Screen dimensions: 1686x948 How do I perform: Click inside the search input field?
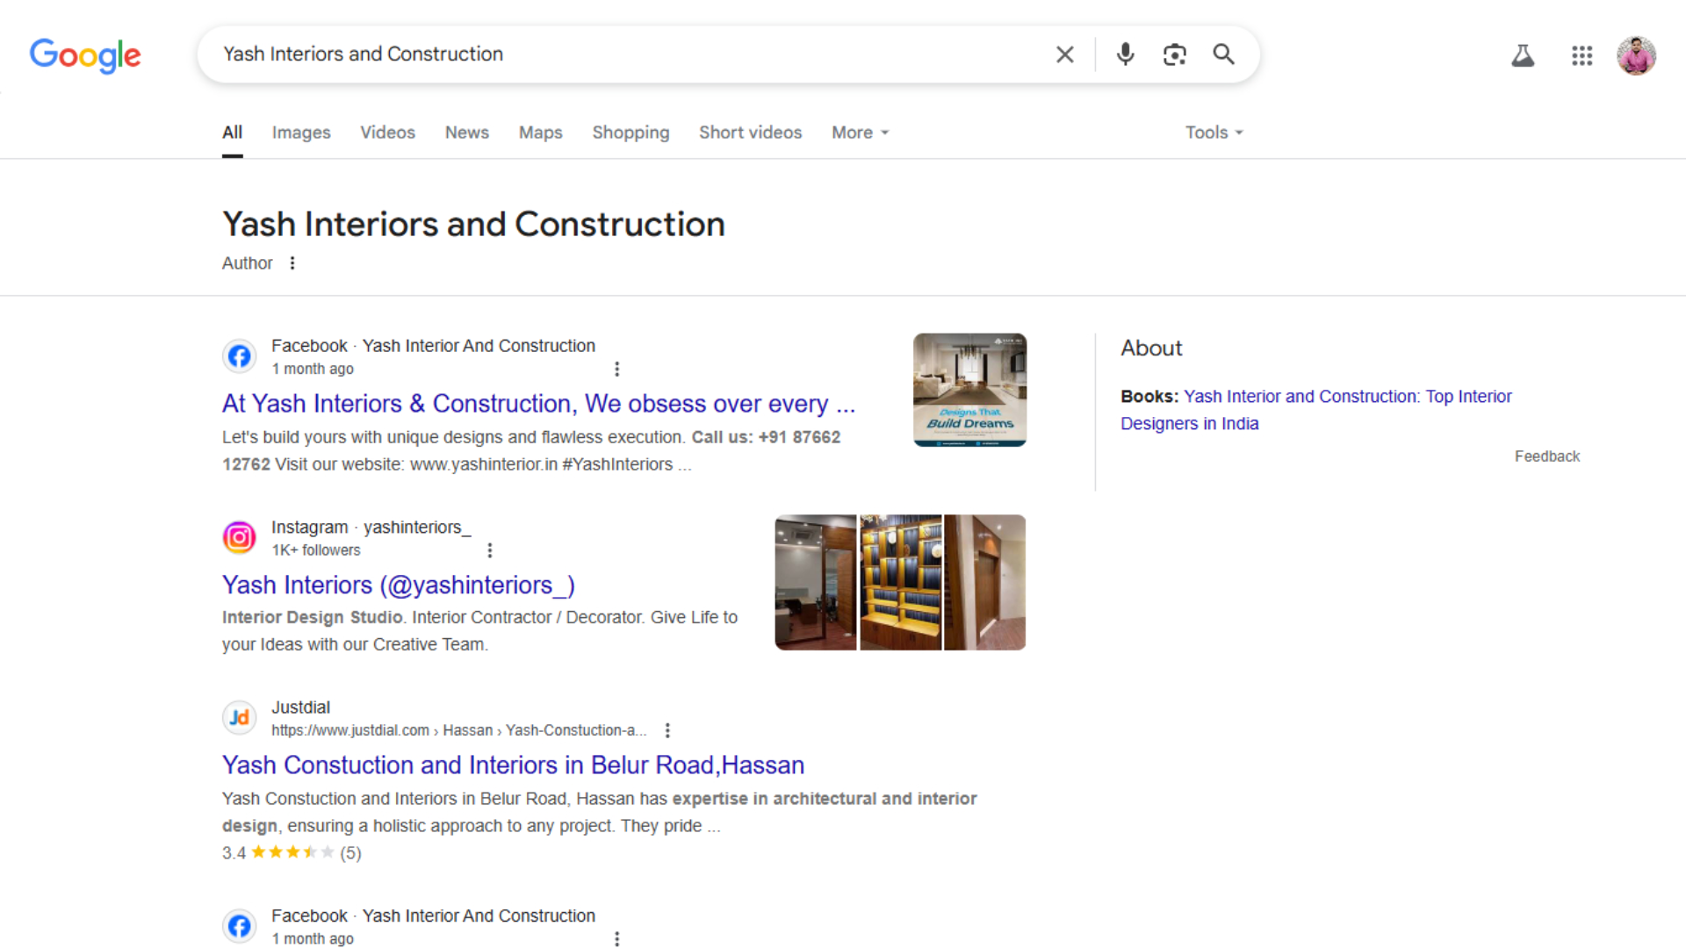pyautogui.click(x=615, y=54)
